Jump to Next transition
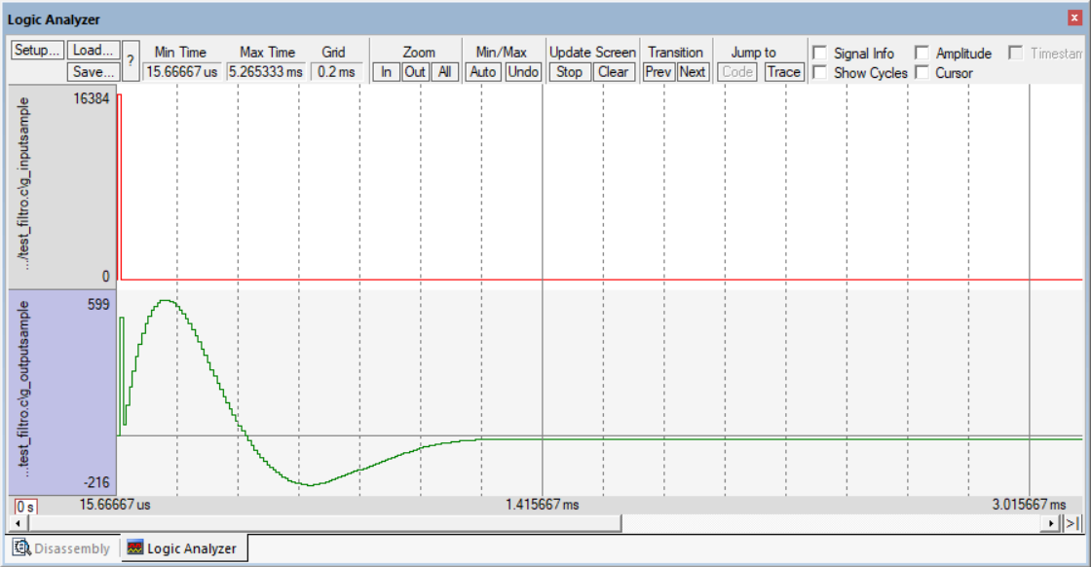 pyautogui.click(x=693, y=72)
